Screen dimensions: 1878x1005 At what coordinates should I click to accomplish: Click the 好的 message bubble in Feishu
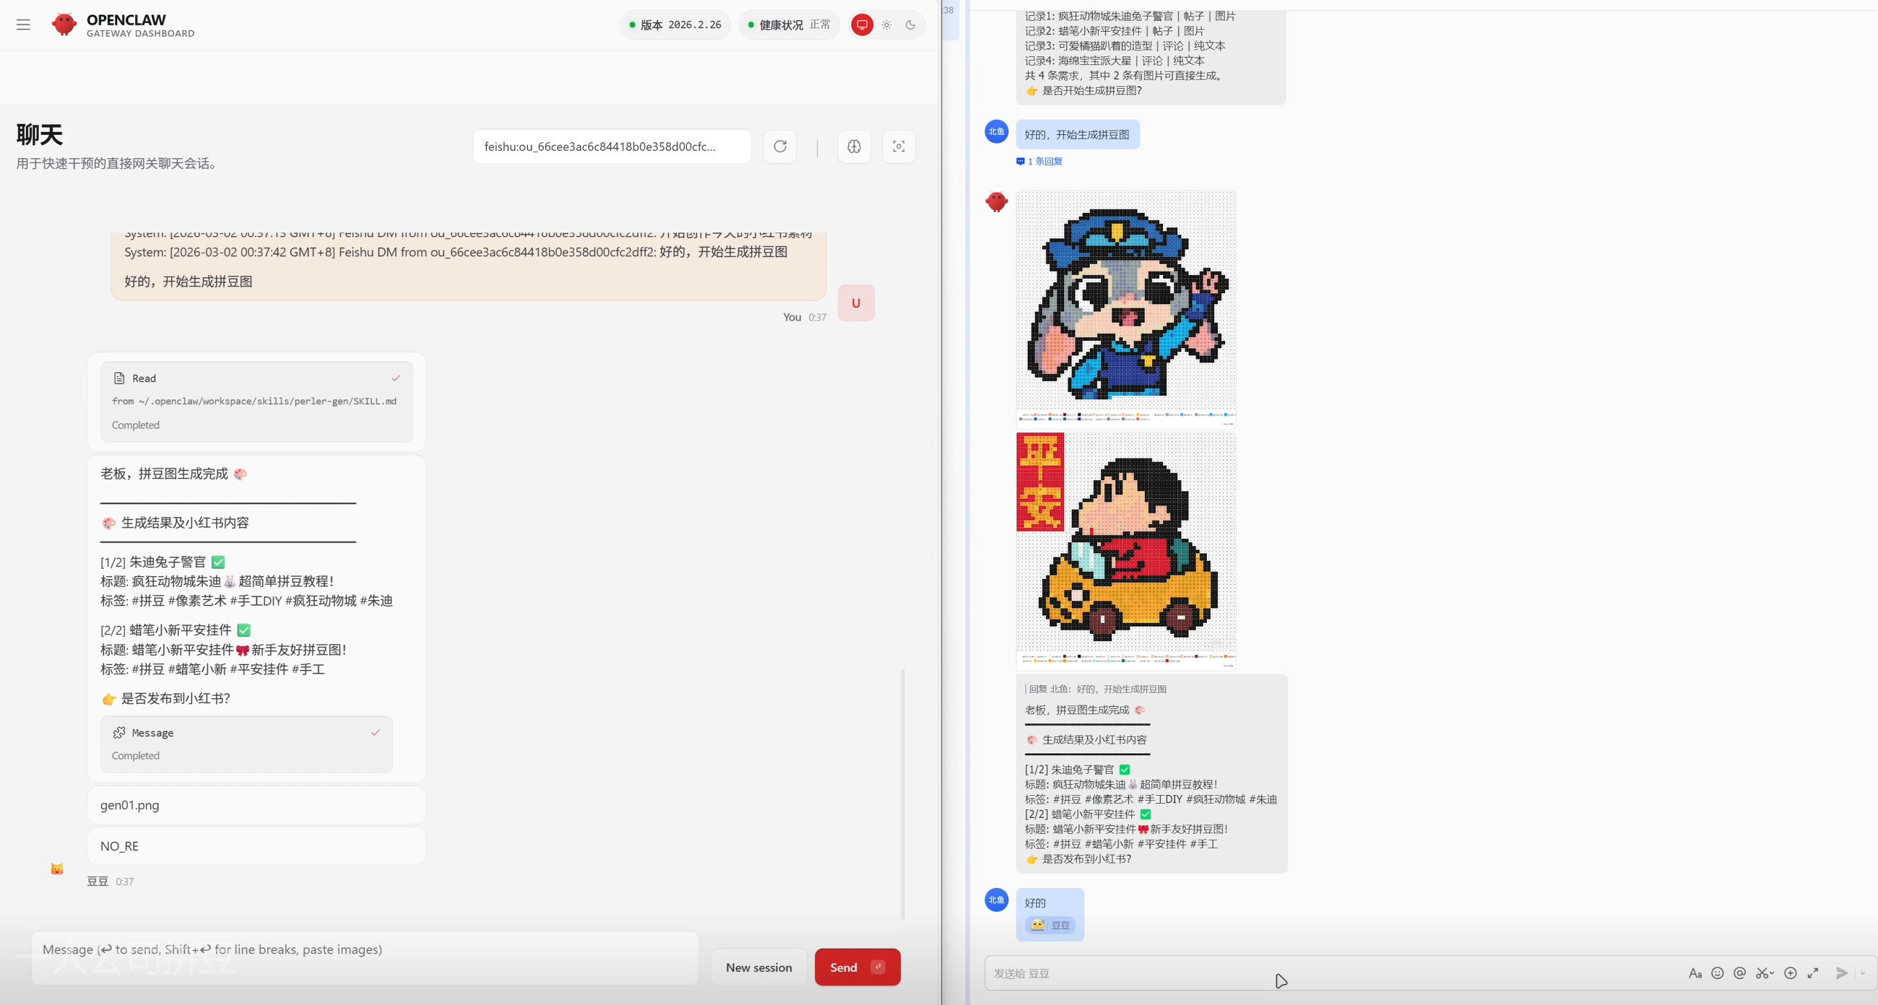[1050, 915]
